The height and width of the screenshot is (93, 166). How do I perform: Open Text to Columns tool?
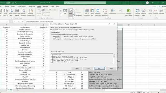click(87, 12)
